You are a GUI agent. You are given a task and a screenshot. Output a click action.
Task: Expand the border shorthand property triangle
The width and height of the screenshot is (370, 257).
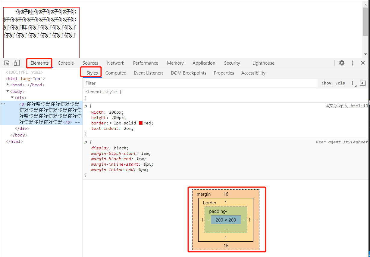111,123
